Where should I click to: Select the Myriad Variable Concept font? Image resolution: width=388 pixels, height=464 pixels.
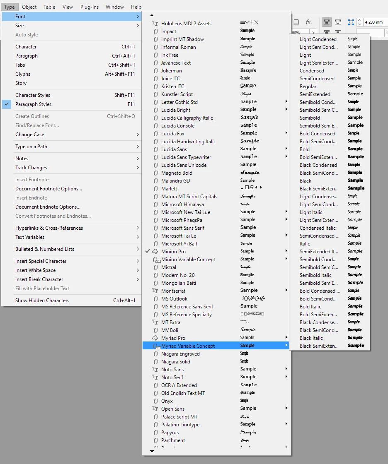click(x=216, y=346)
